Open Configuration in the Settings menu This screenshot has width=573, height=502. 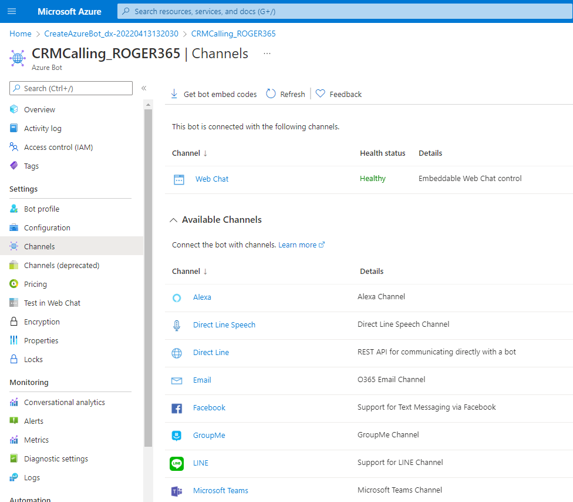(47, 227)
